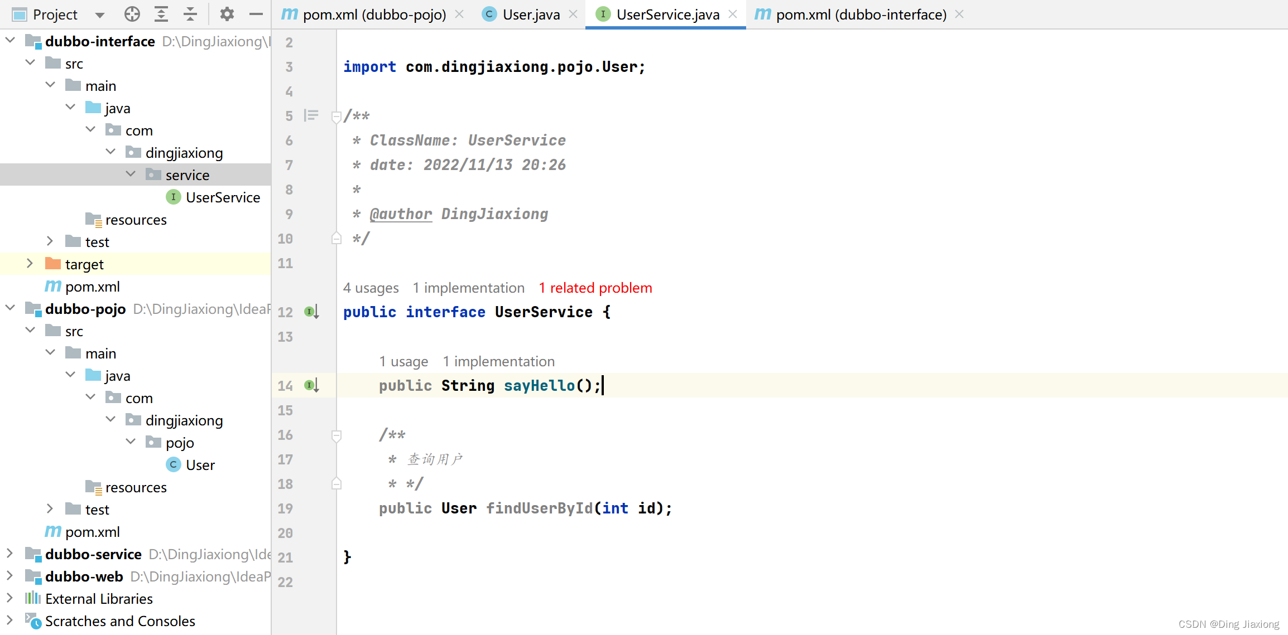Collapse the dubbo-pojo module
The height and width of the screenshot is (635, 1288).
tap(10, 308)
